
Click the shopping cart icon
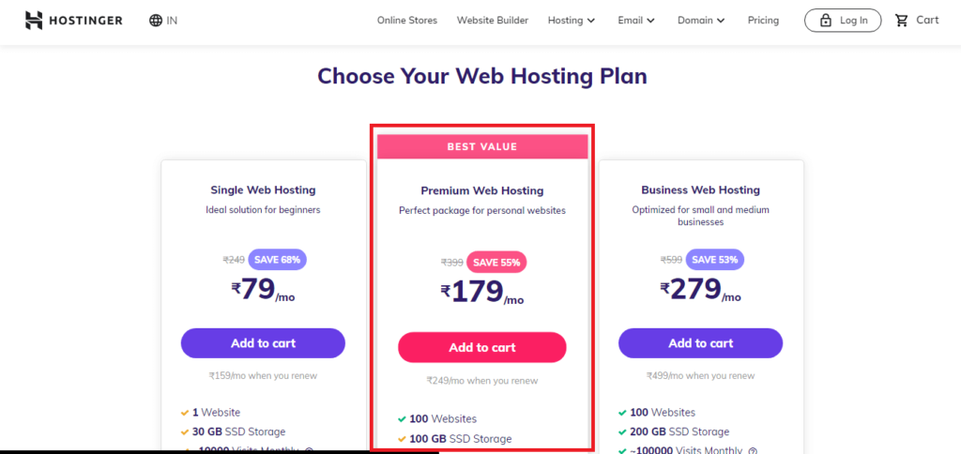pyautogui.click(x=902, y=21)
